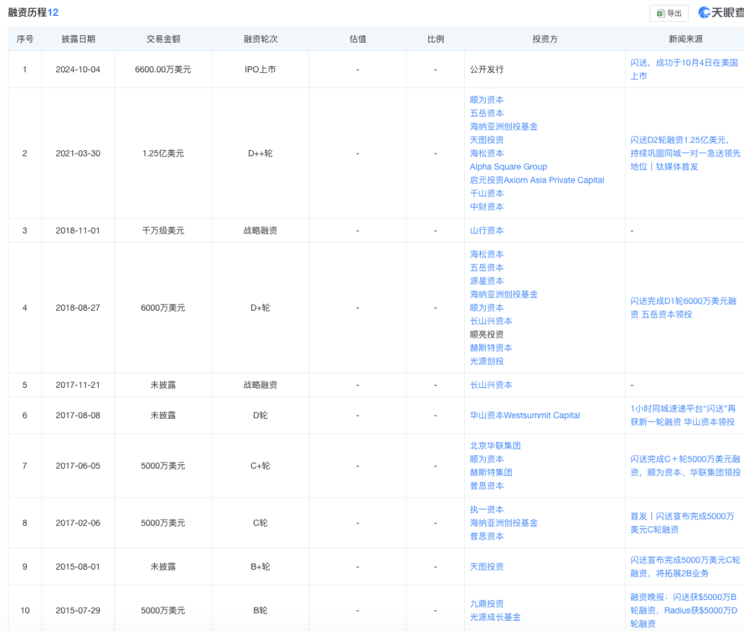Open news link 闪送完成C+轮5000万美元融资
The width and height of the screenshot is (744, 631).
[x=685, y=466]
